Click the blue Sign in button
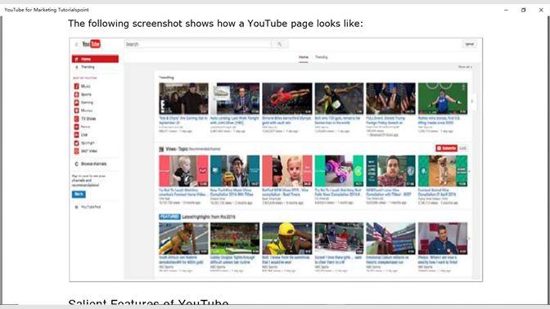Viewport: 550px width, 309px height. [79, 194]
